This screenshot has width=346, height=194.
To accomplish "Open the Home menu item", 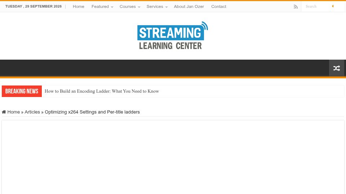I will [x=79, y=6].
